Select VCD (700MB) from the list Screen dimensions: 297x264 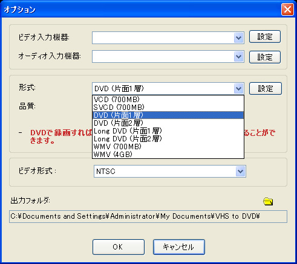(168, 100)
